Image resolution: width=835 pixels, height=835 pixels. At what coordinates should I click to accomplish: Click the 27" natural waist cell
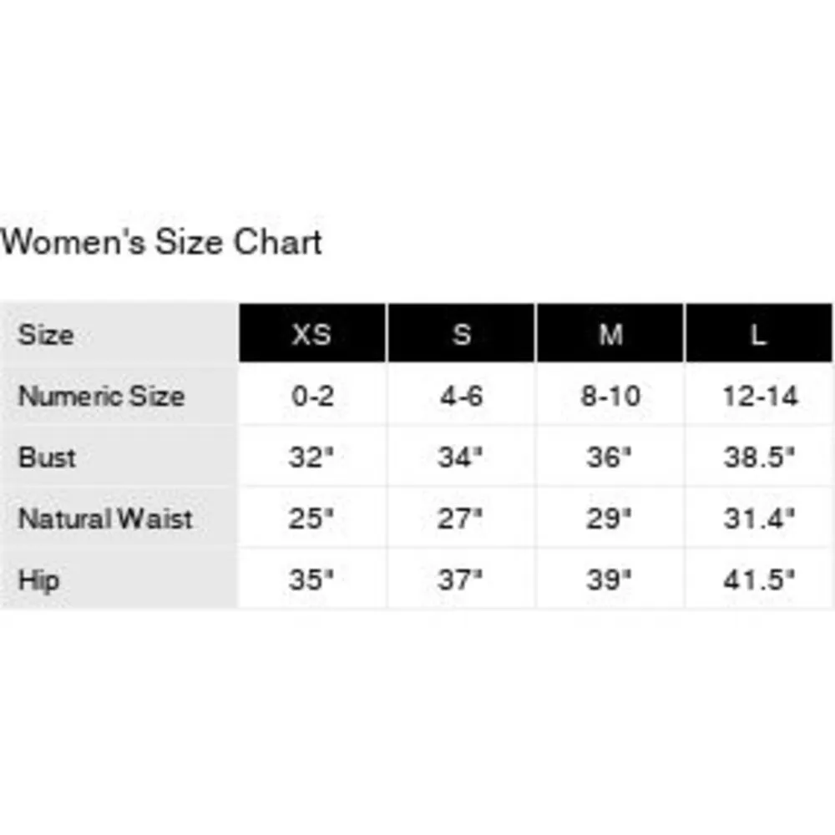click(461, 519)
